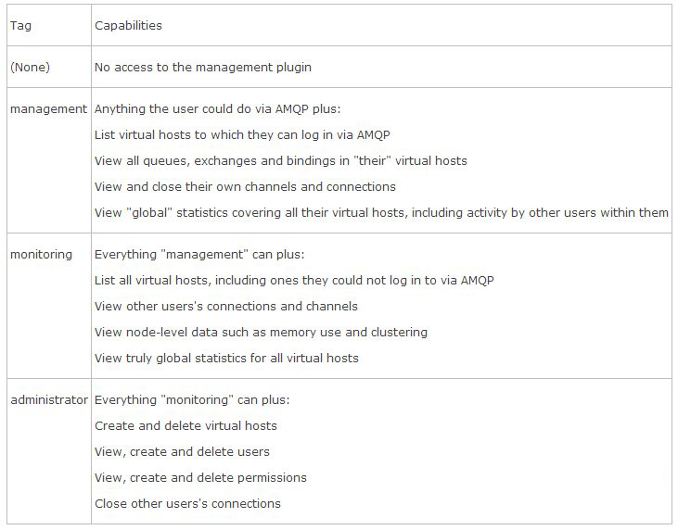
Task: Click the "Tag" column header cell
Action: click(x=20, y=26)
